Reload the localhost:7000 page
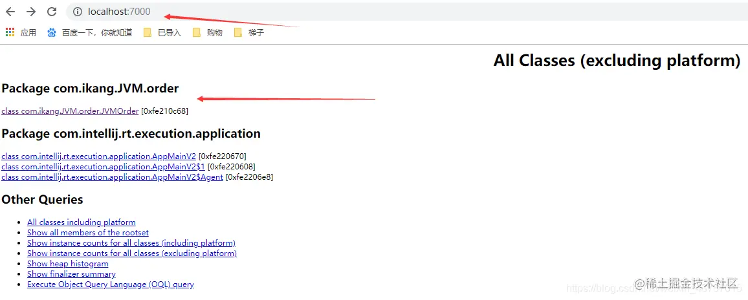Viewport: 748px width, 300px height. [52, 12]
